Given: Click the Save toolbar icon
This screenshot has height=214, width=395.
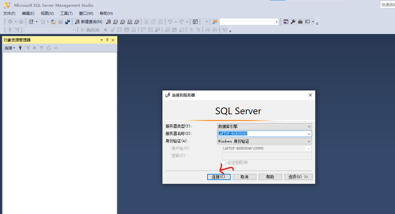Looking at the screenshot, I should tap(61, 21).
